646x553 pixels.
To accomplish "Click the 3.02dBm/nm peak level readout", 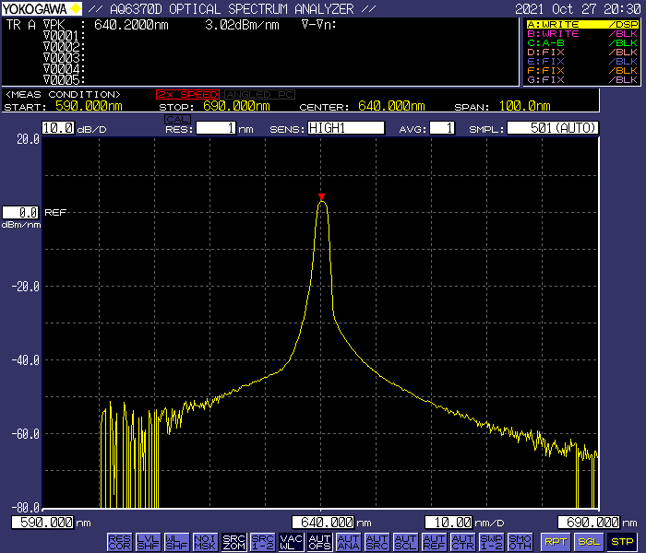I will tap(242, 25).
